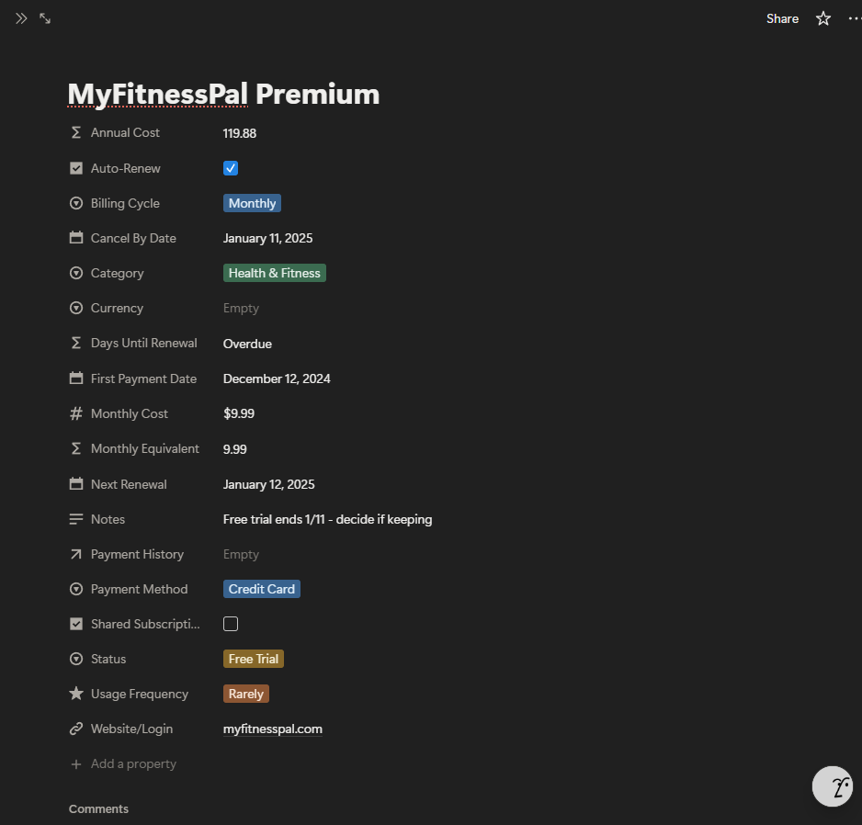Open date picker for January 11, 2025
The height and width of the screenshot is (825, 862).
[267, 238]
